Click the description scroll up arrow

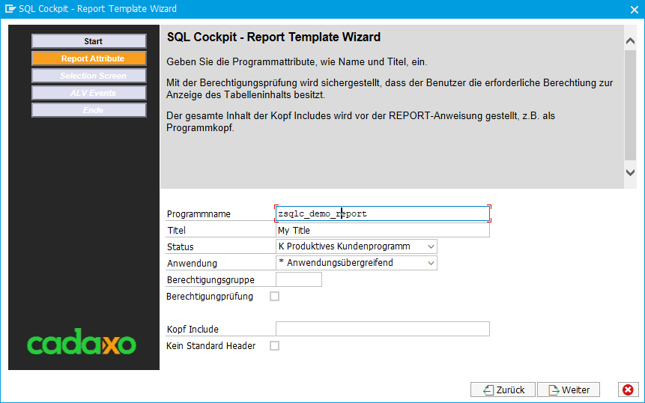pos(630,41)
